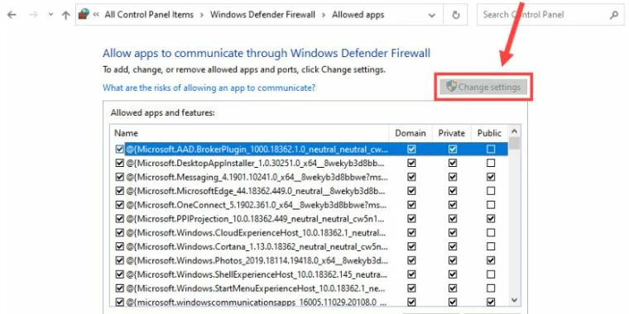Open All Control Panel Items breadcrumb
Image resolution: width=629 pixels, height=314 pixels.
point(149,15)
